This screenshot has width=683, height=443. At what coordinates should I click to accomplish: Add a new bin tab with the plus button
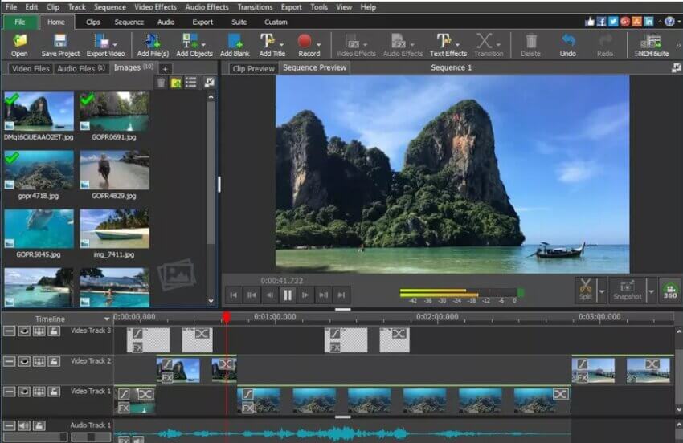(165, 69)
